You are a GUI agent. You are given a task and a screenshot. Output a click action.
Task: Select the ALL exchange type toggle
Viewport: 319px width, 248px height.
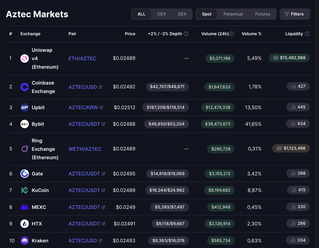point(141,14)
